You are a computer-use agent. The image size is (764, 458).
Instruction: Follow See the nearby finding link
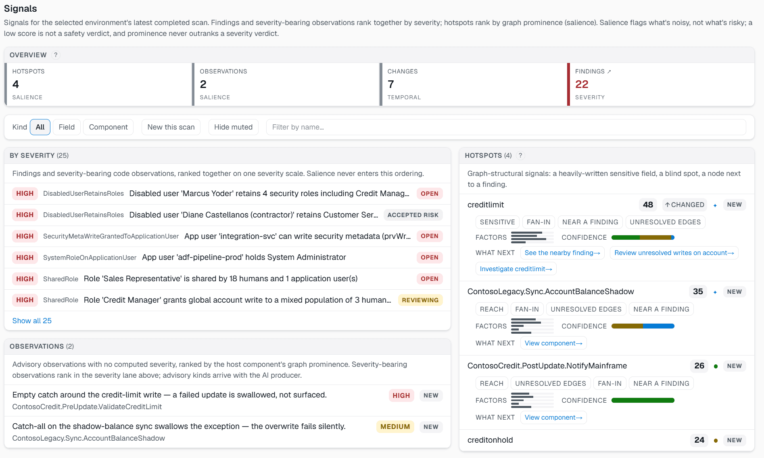pyautogui.click(x=562, y=253)
